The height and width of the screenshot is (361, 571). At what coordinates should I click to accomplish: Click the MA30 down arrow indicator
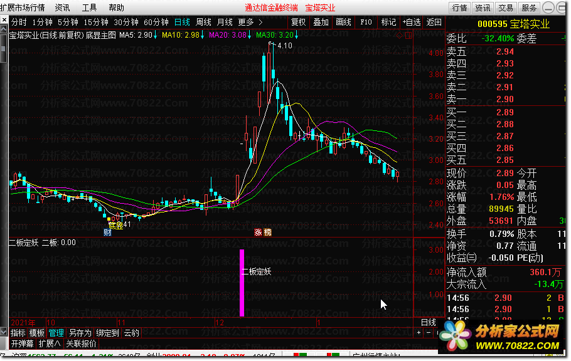tap(296, 35)
